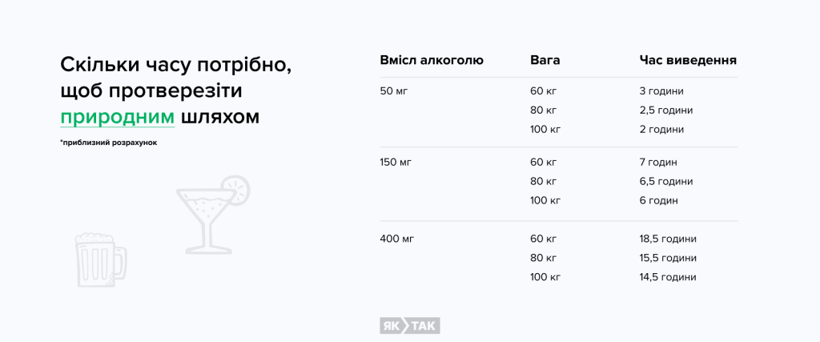Select the "400 мг" row label
Viewport: 820px width, 342px height.
(x=397, y=239)
